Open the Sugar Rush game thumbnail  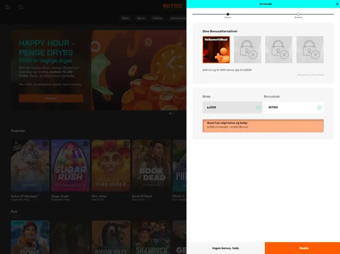(70, 166)
